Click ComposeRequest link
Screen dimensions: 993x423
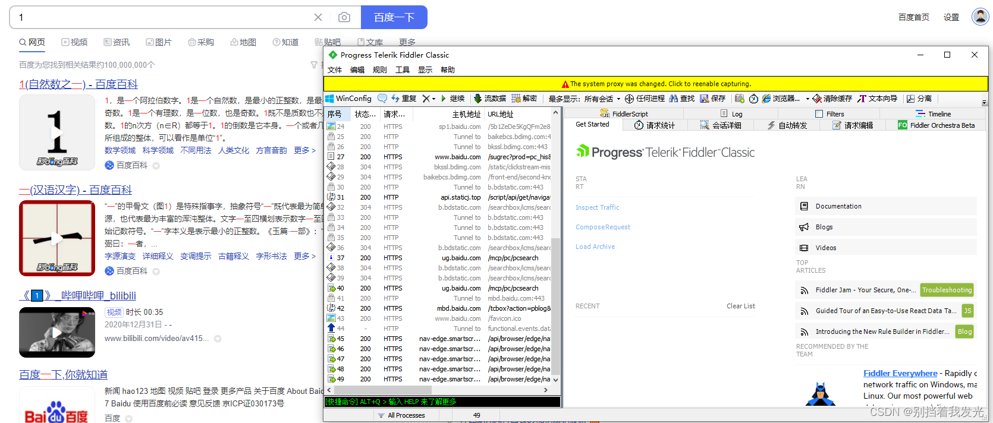click(603, 227)
